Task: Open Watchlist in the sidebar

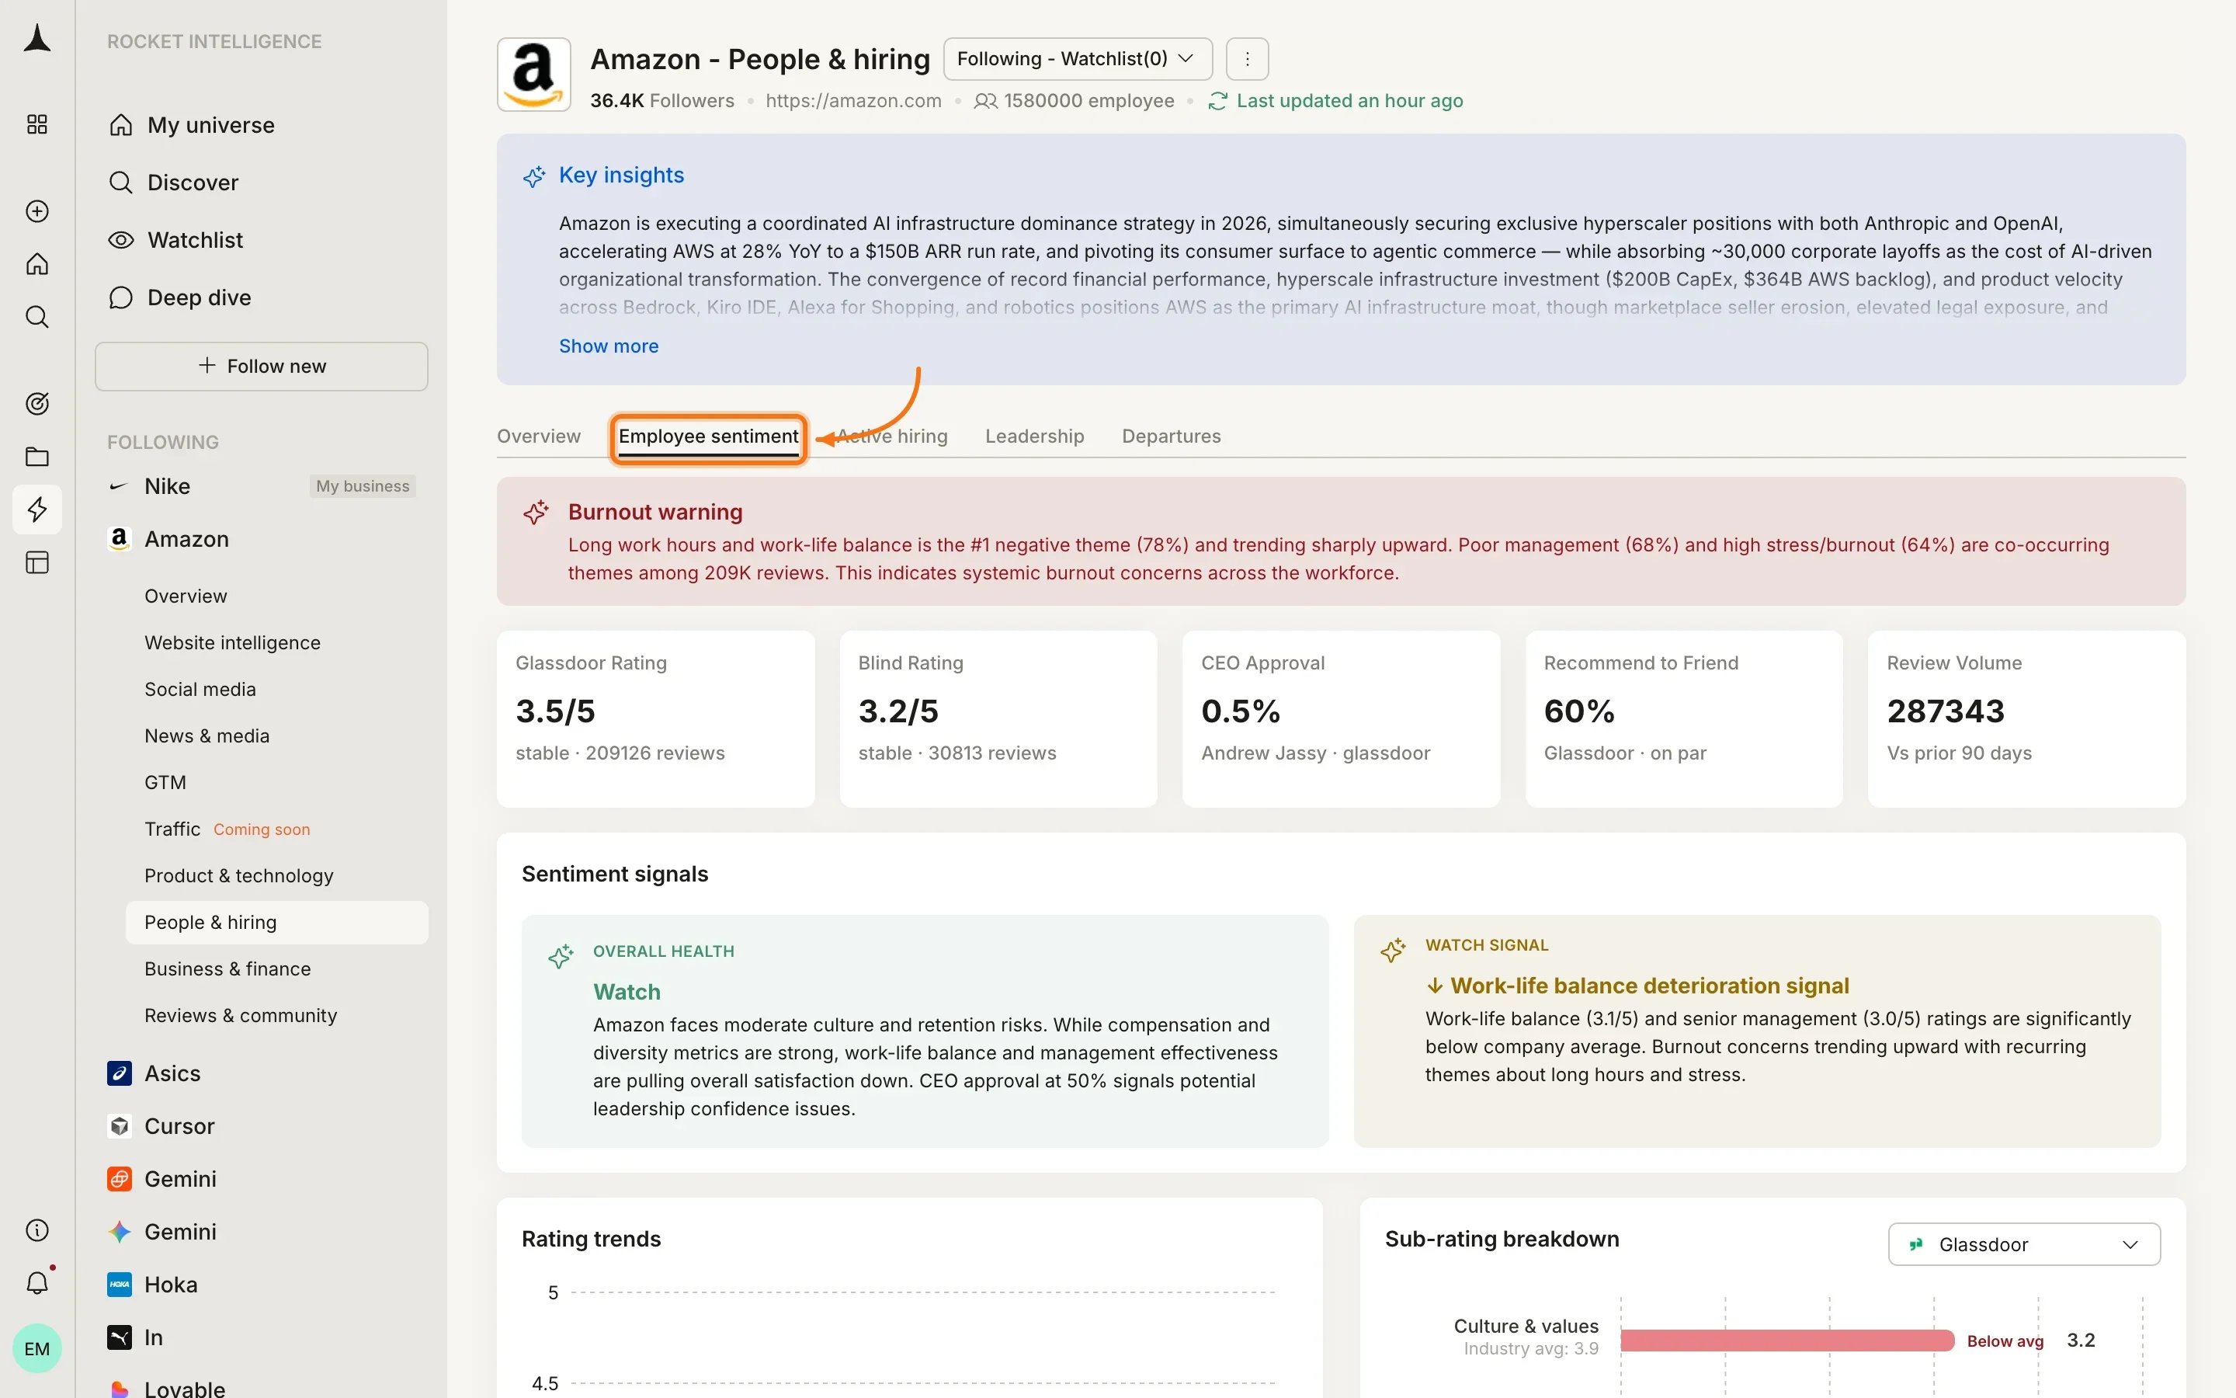Action: click(262, 239)
